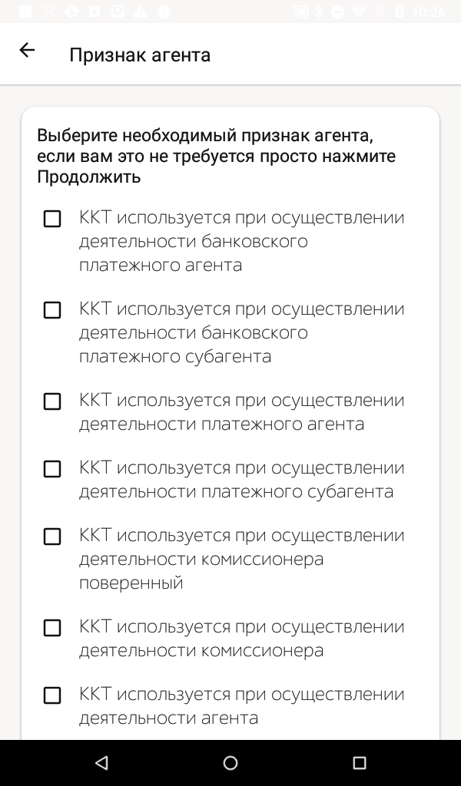The width and height of the screenshot is (461, 786).
Task: Tap the Wi-Fi signal status icon
Action: (358, 12)
